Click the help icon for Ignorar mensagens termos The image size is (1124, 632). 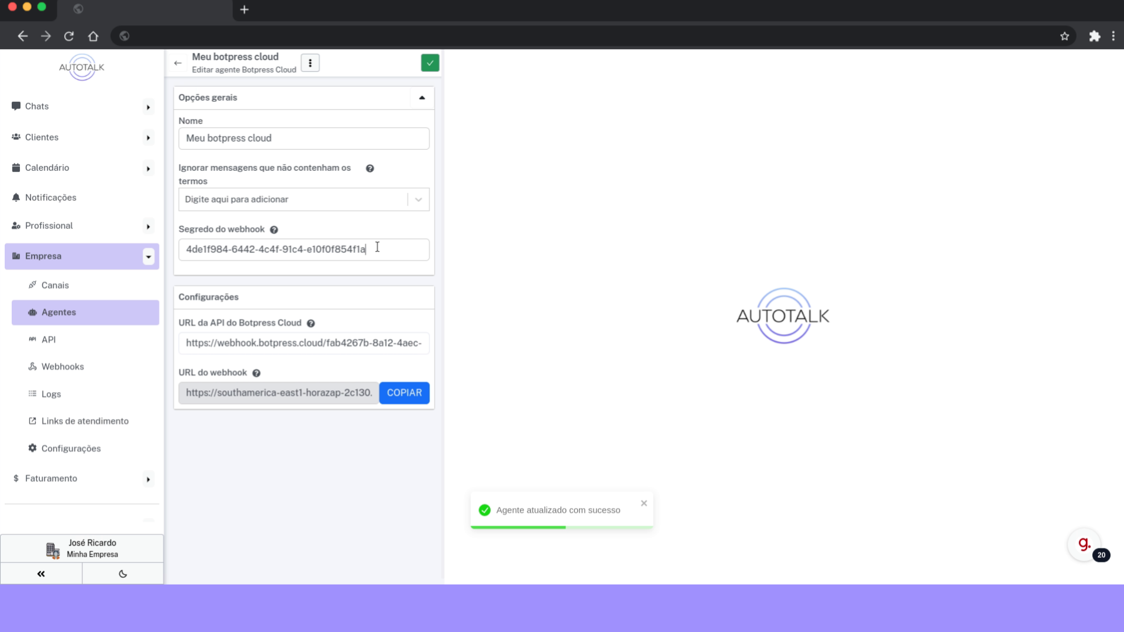click(x=370, y=169)
